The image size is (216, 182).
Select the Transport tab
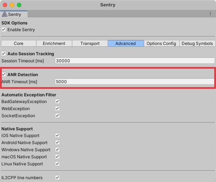[90, 44]
